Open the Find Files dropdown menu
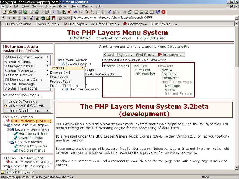The width and height of the screenshot is (239, 179). (145, 55)
